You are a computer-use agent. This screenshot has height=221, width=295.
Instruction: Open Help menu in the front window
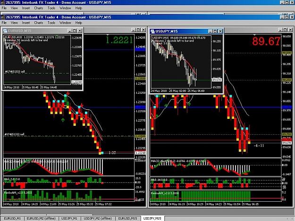[x=79, y=23]
